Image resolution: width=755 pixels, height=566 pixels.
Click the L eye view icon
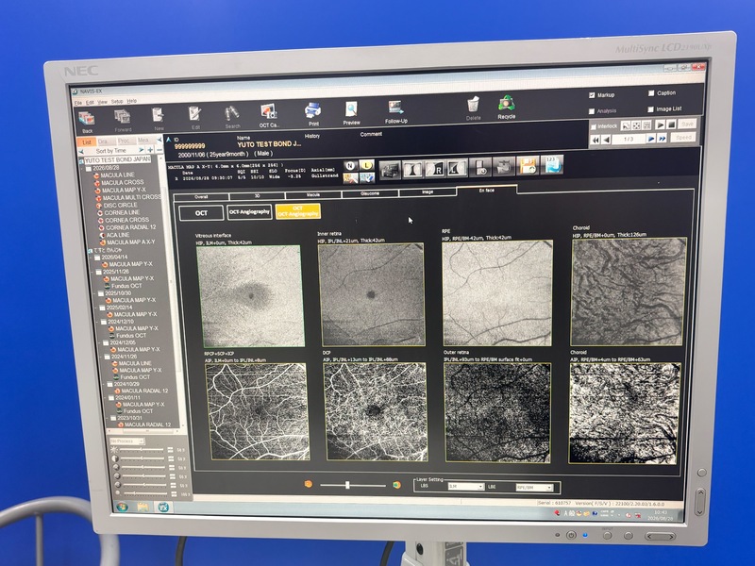pyautogui.click(x=457, y=169)
